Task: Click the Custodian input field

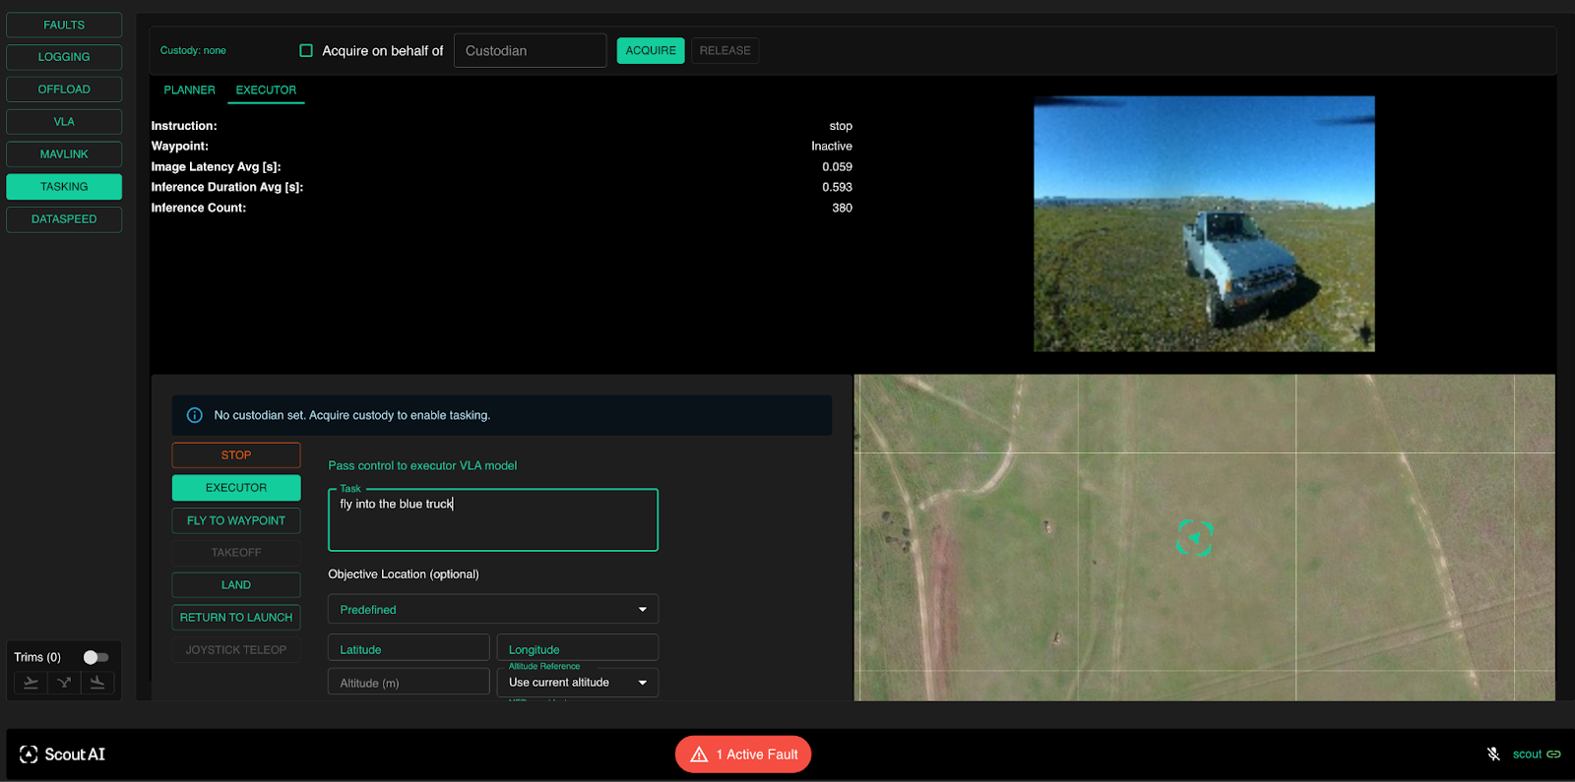Action: [530, 51]
